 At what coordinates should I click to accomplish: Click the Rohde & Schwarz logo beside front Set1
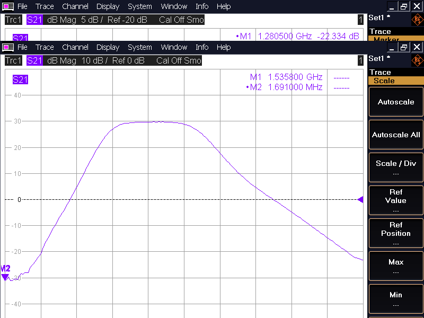click(x=417, y=59)
